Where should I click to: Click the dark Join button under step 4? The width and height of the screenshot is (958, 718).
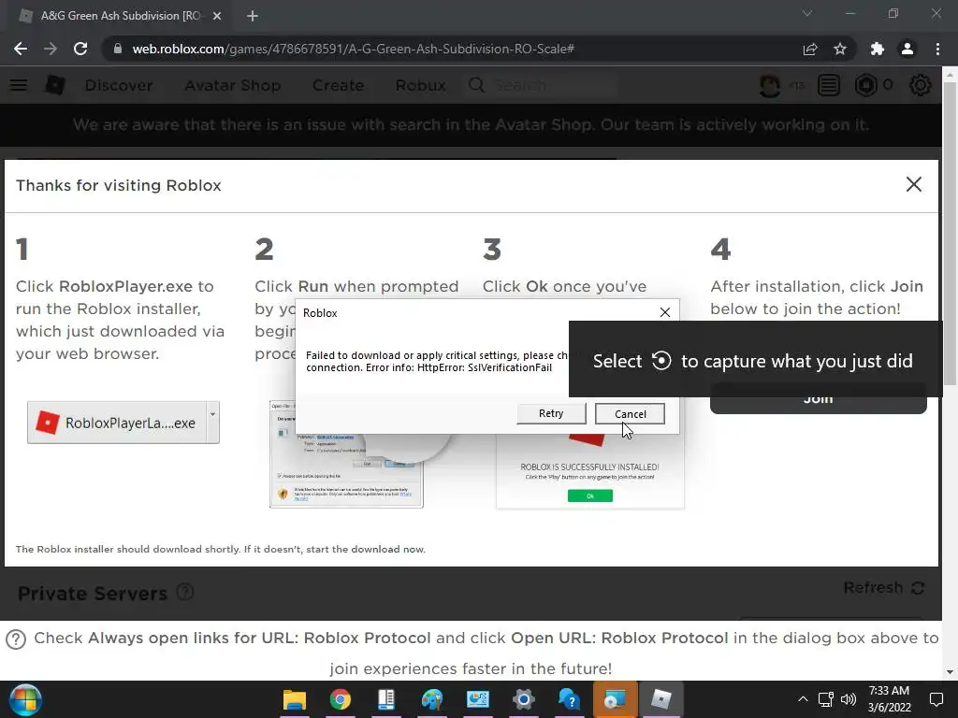coord(818,400)
